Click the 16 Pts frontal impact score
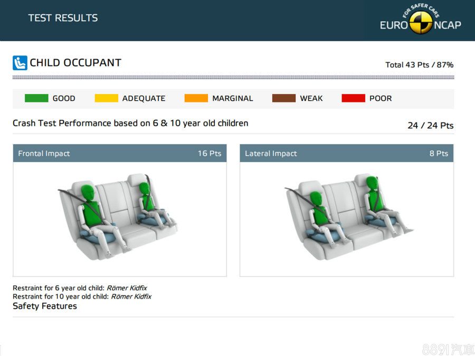This screenshot has width=475, height=356. (x=209, y=154)
